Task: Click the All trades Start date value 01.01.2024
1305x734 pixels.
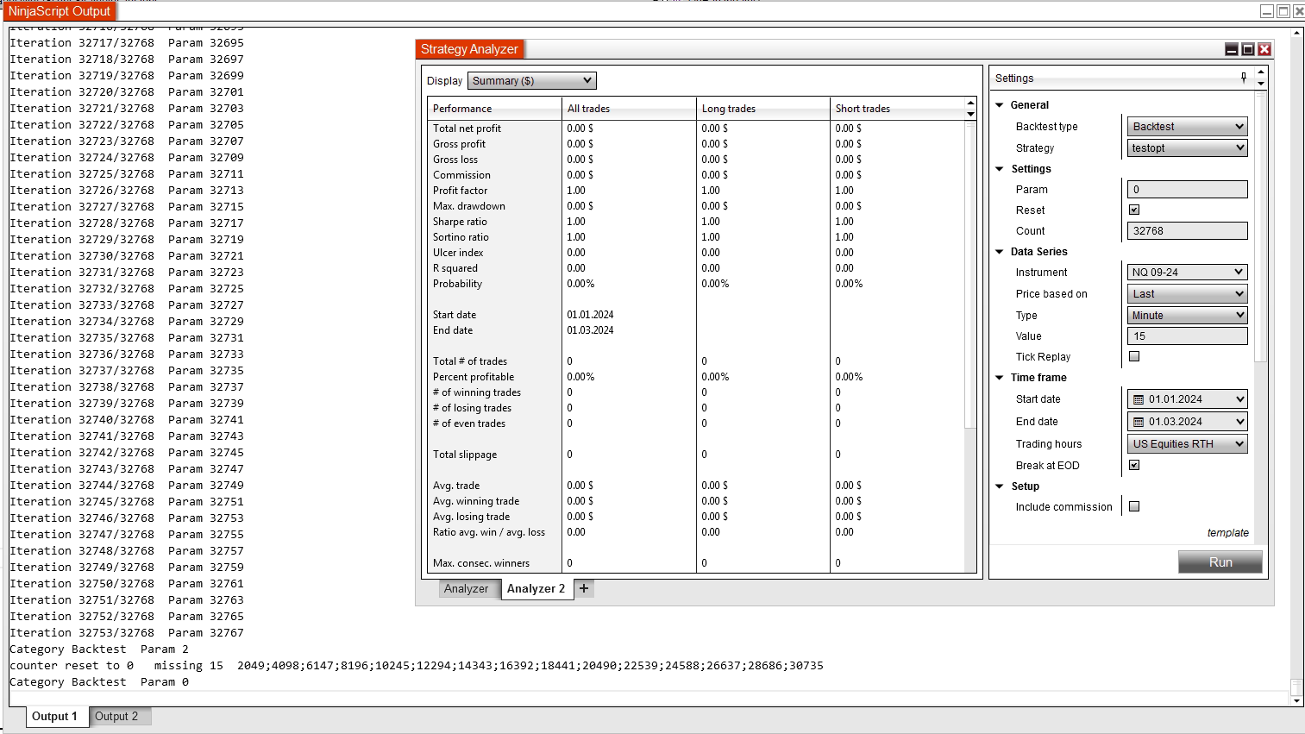Action: click(590, 315)
